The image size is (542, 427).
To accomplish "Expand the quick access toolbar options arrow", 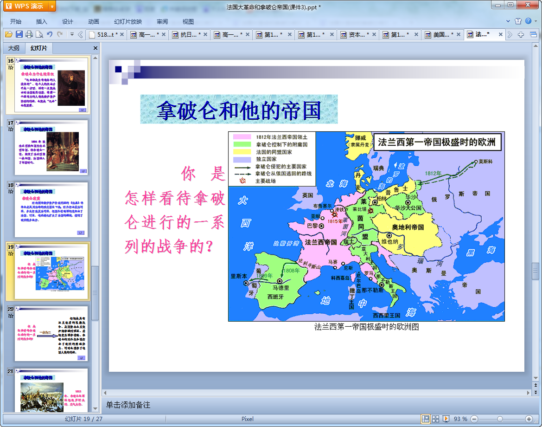I will pos(72,34).
